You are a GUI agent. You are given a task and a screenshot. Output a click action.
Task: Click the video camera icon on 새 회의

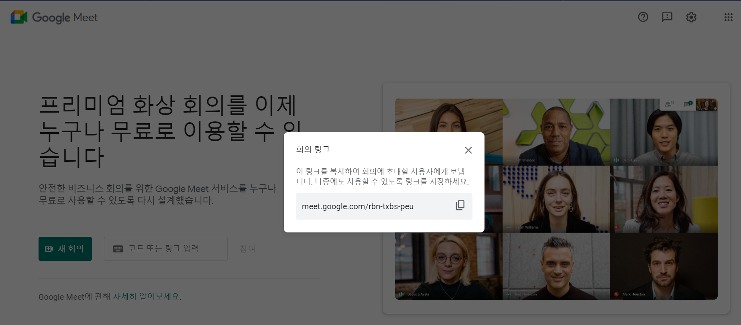coord(49,249)
